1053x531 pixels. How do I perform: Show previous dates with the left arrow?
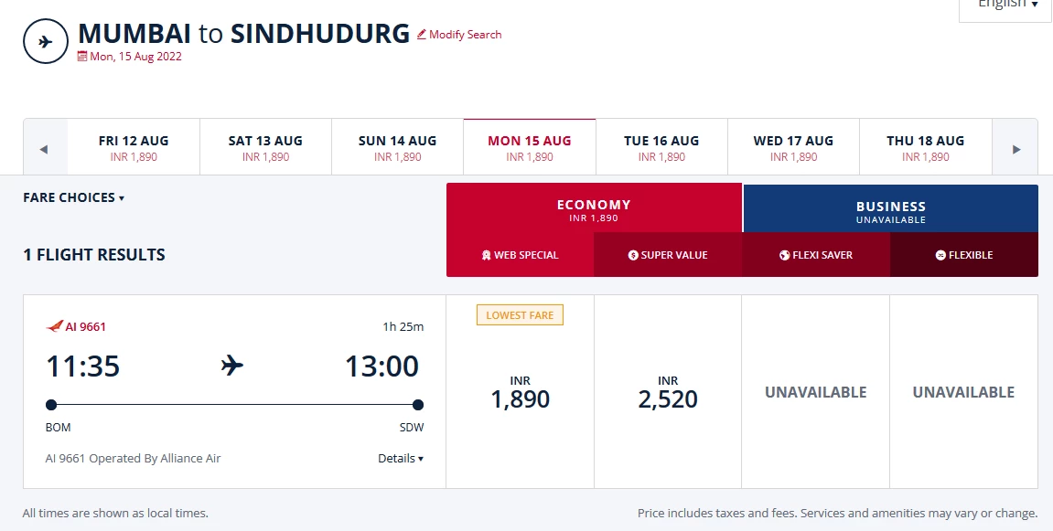tap(44, 149)
